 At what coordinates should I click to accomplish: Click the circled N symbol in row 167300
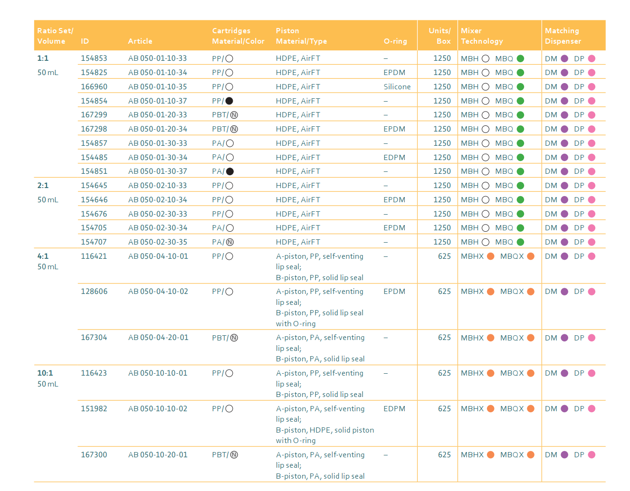(234, 455)
